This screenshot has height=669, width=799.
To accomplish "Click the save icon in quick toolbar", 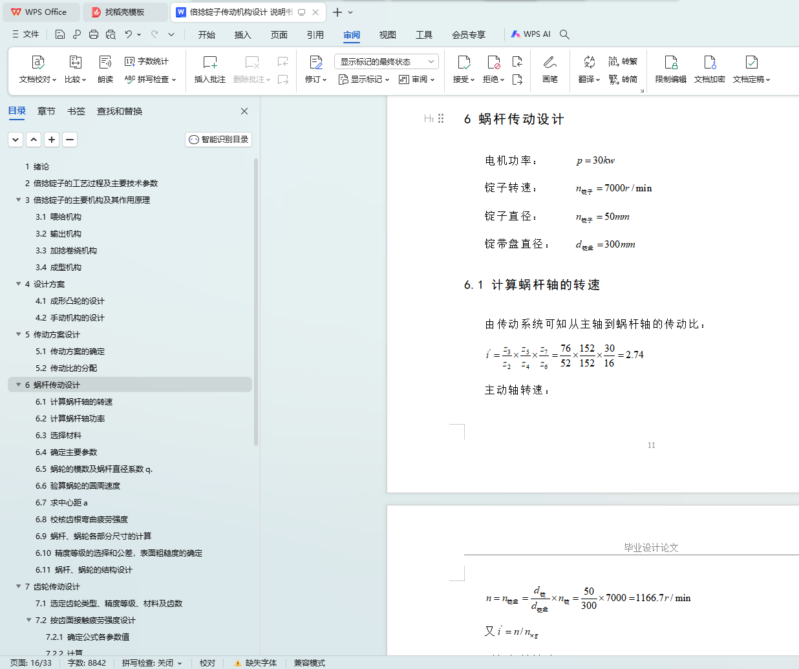I will point(60,34).
